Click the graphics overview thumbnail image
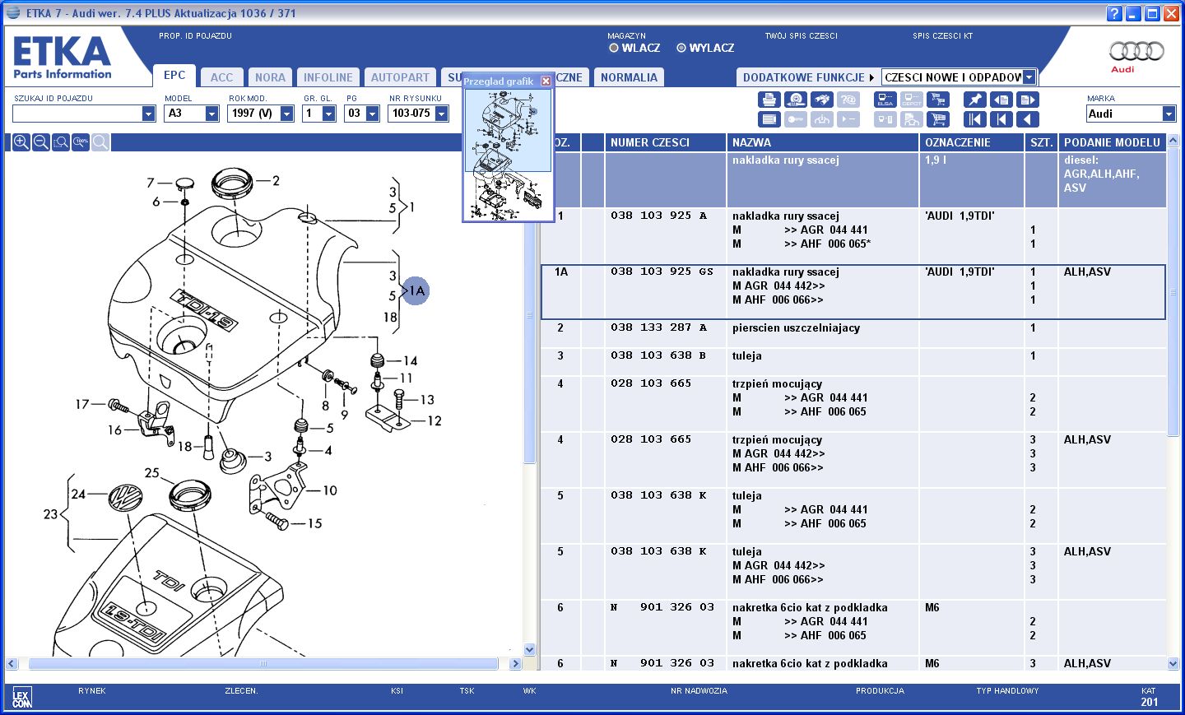This screenshot has width=1185, height=715. point(508,154)
